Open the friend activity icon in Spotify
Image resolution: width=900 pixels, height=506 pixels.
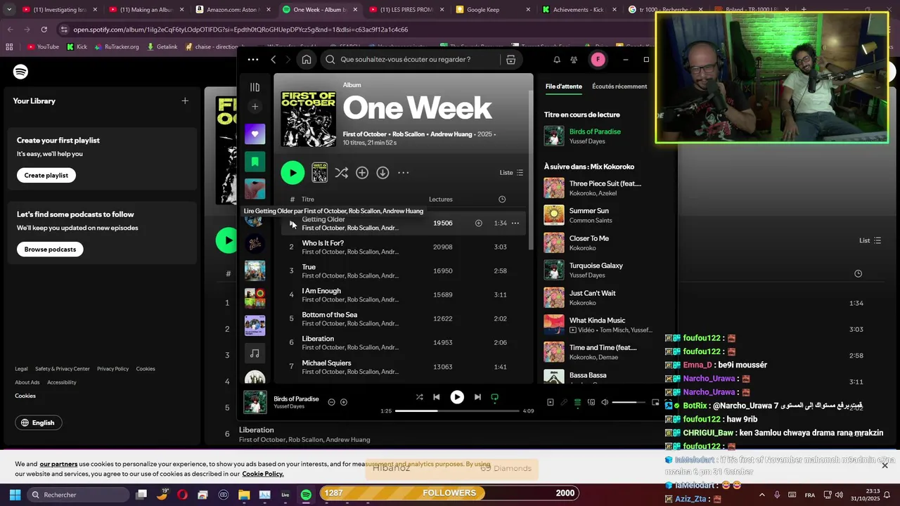(574, 60)
